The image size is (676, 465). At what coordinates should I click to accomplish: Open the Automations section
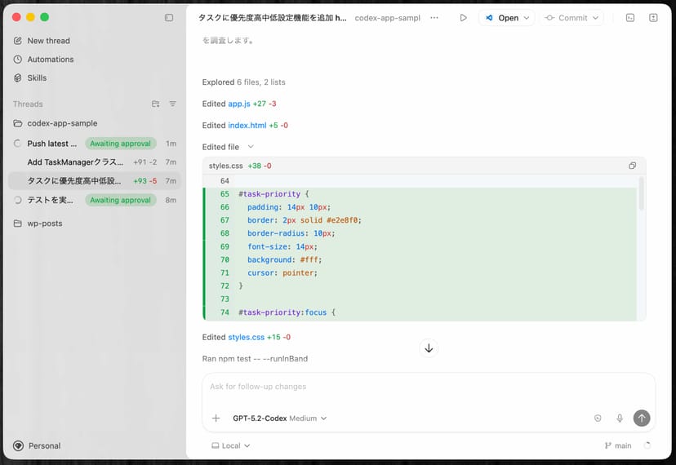point(50,60)
